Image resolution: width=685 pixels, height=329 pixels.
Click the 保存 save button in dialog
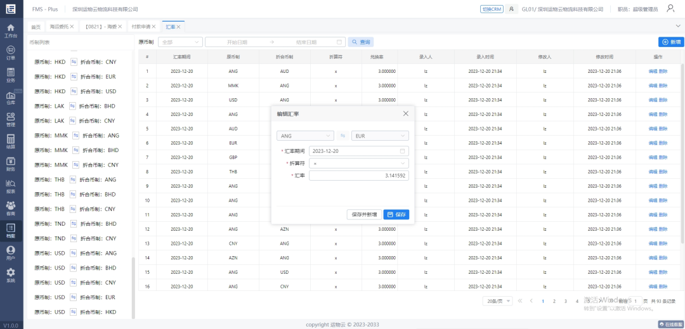(396, 215)
